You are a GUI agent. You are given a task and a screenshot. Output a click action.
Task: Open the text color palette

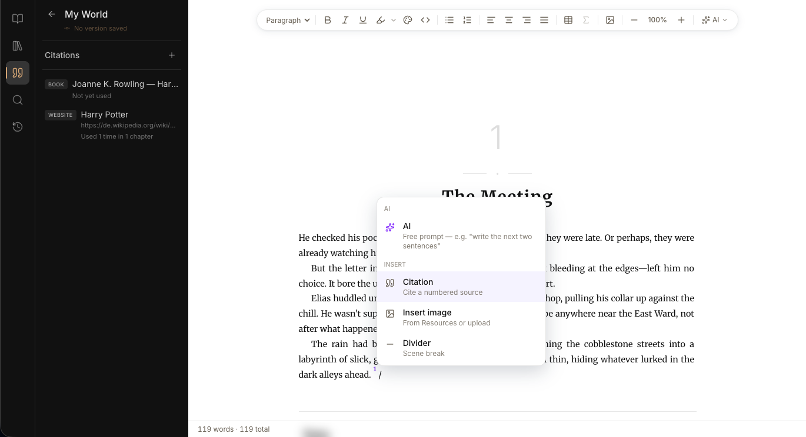point(408,20)
